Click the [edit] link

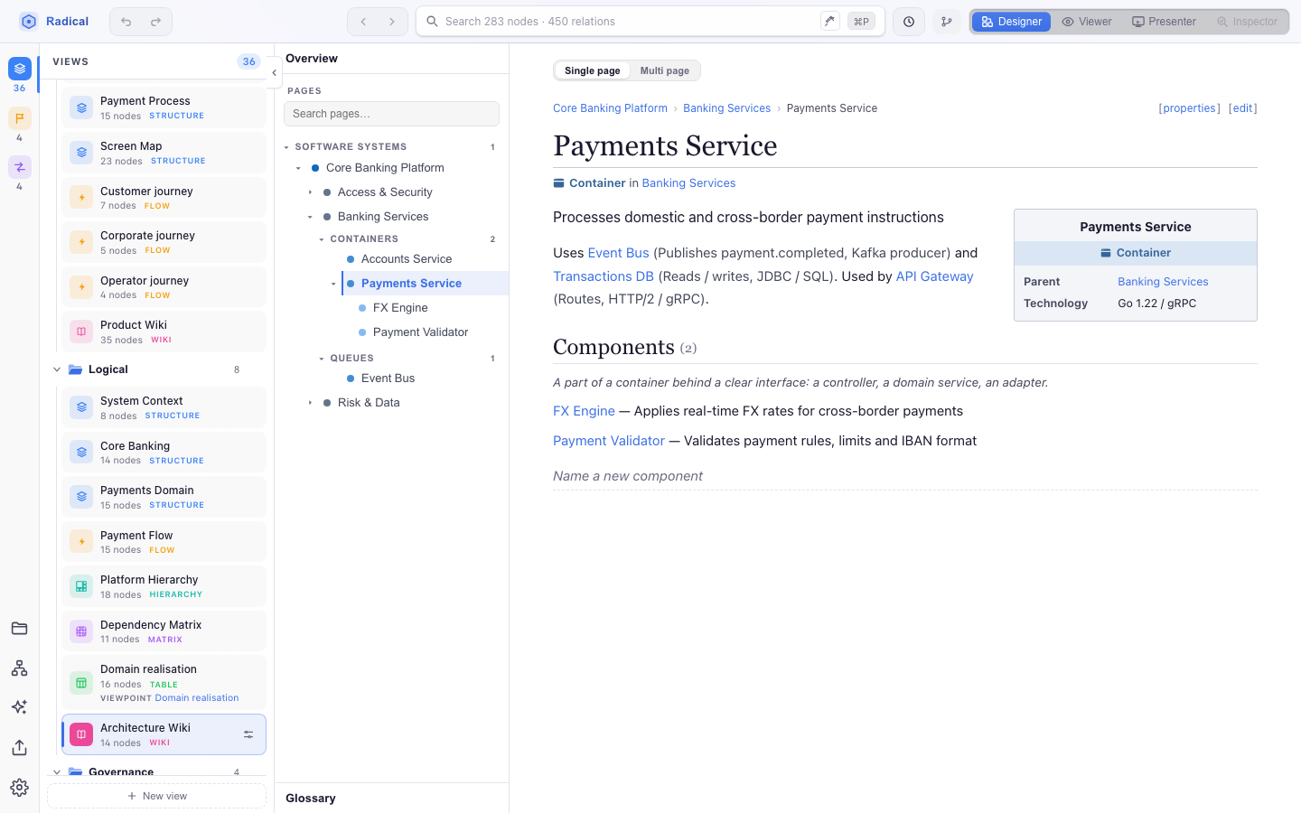(1243, 108)
